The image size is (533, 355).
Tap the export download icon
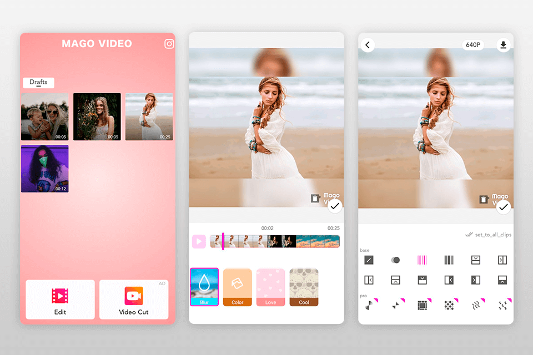[x=504, y=44]
